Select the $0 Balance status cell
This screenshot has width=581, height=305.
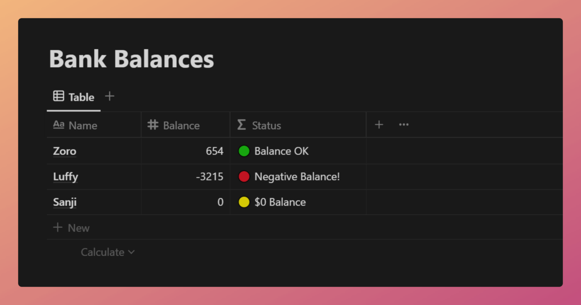click(x=280, y=202)
